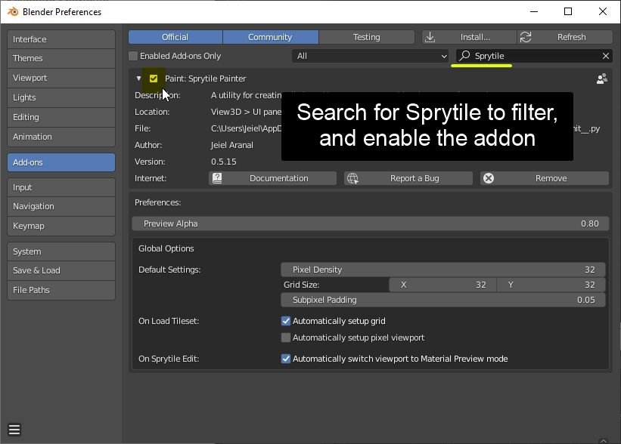Open Save & Load section
This screenshot has width=621, height=444.
coord(61,271)
